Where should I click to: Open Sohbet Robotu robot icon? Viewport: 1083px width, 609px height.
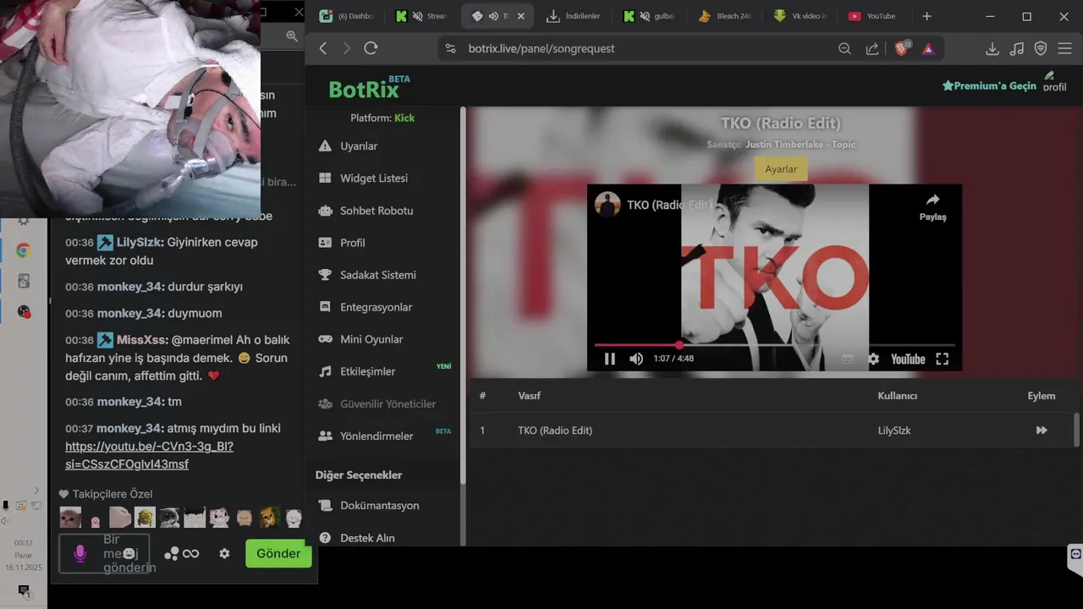pyautogui.click(x=325, y=211)
